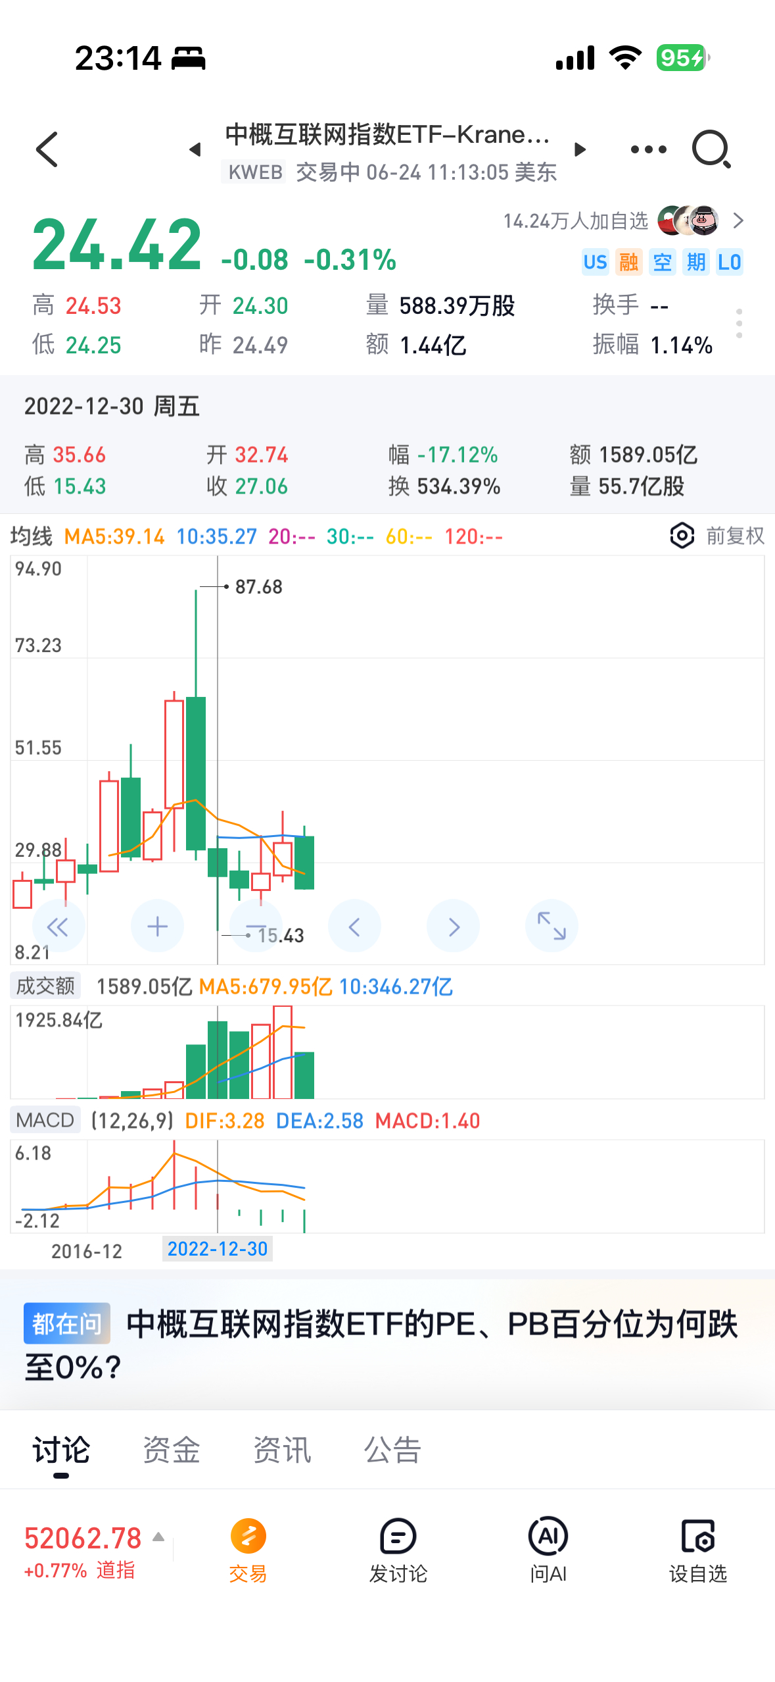This screenshot has width=775, height=1682.
Task: Select the 资金 tab
Action: 172,1450
